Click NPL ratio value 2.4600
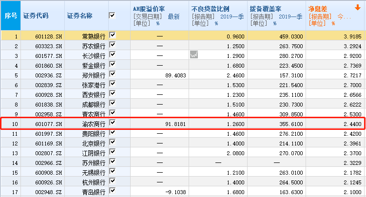This screenshot has width=366, height=197. (x=235, y=75)
